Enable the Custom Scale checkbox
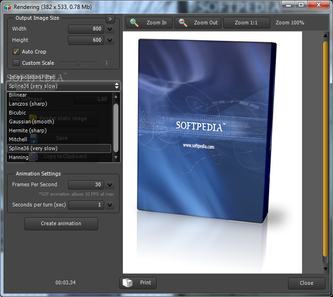 [x=16, y=63]
